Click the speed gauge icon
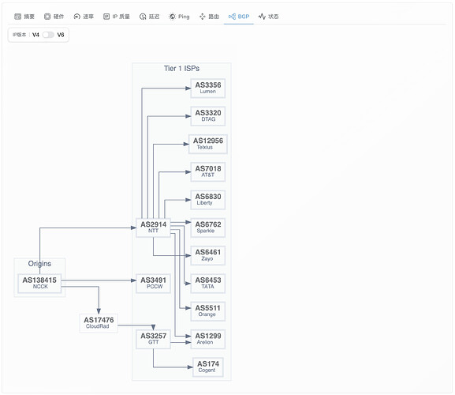Screen dimensions: 455x395 [77, 17]
